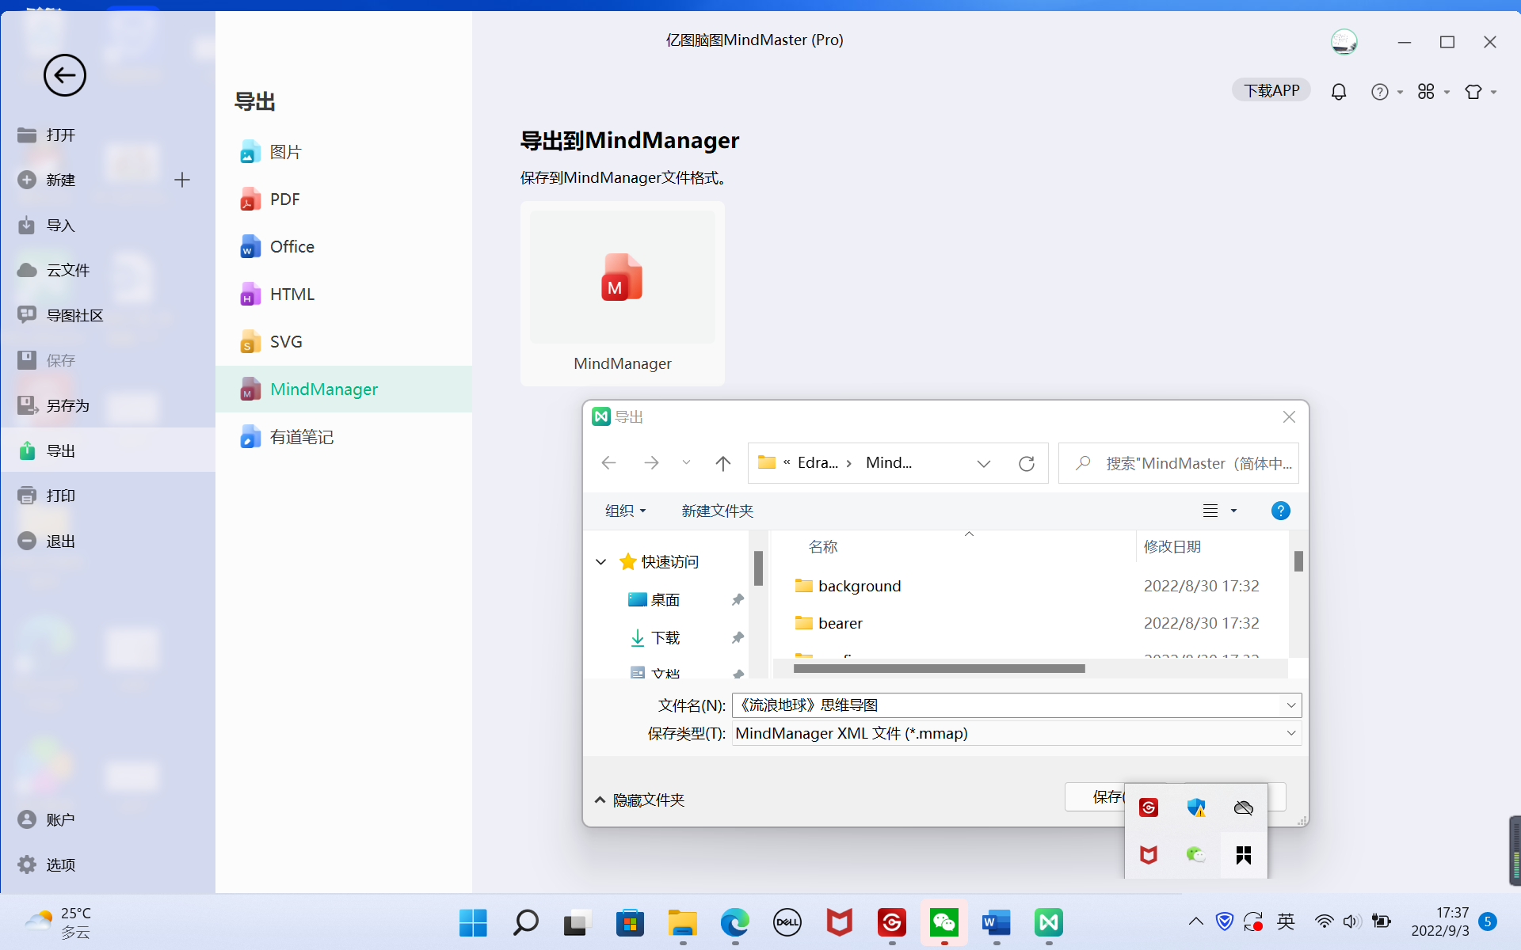
Task: Click the 图片 export icon
Action: tap(250, 152)
